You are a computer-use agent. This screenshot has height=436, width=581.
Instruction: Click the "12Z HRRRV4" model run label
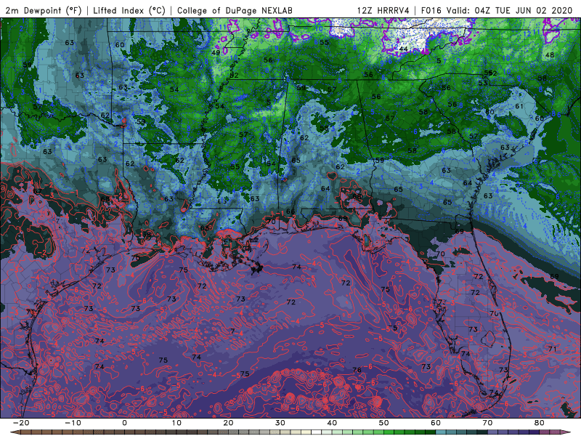pos(383,10)
